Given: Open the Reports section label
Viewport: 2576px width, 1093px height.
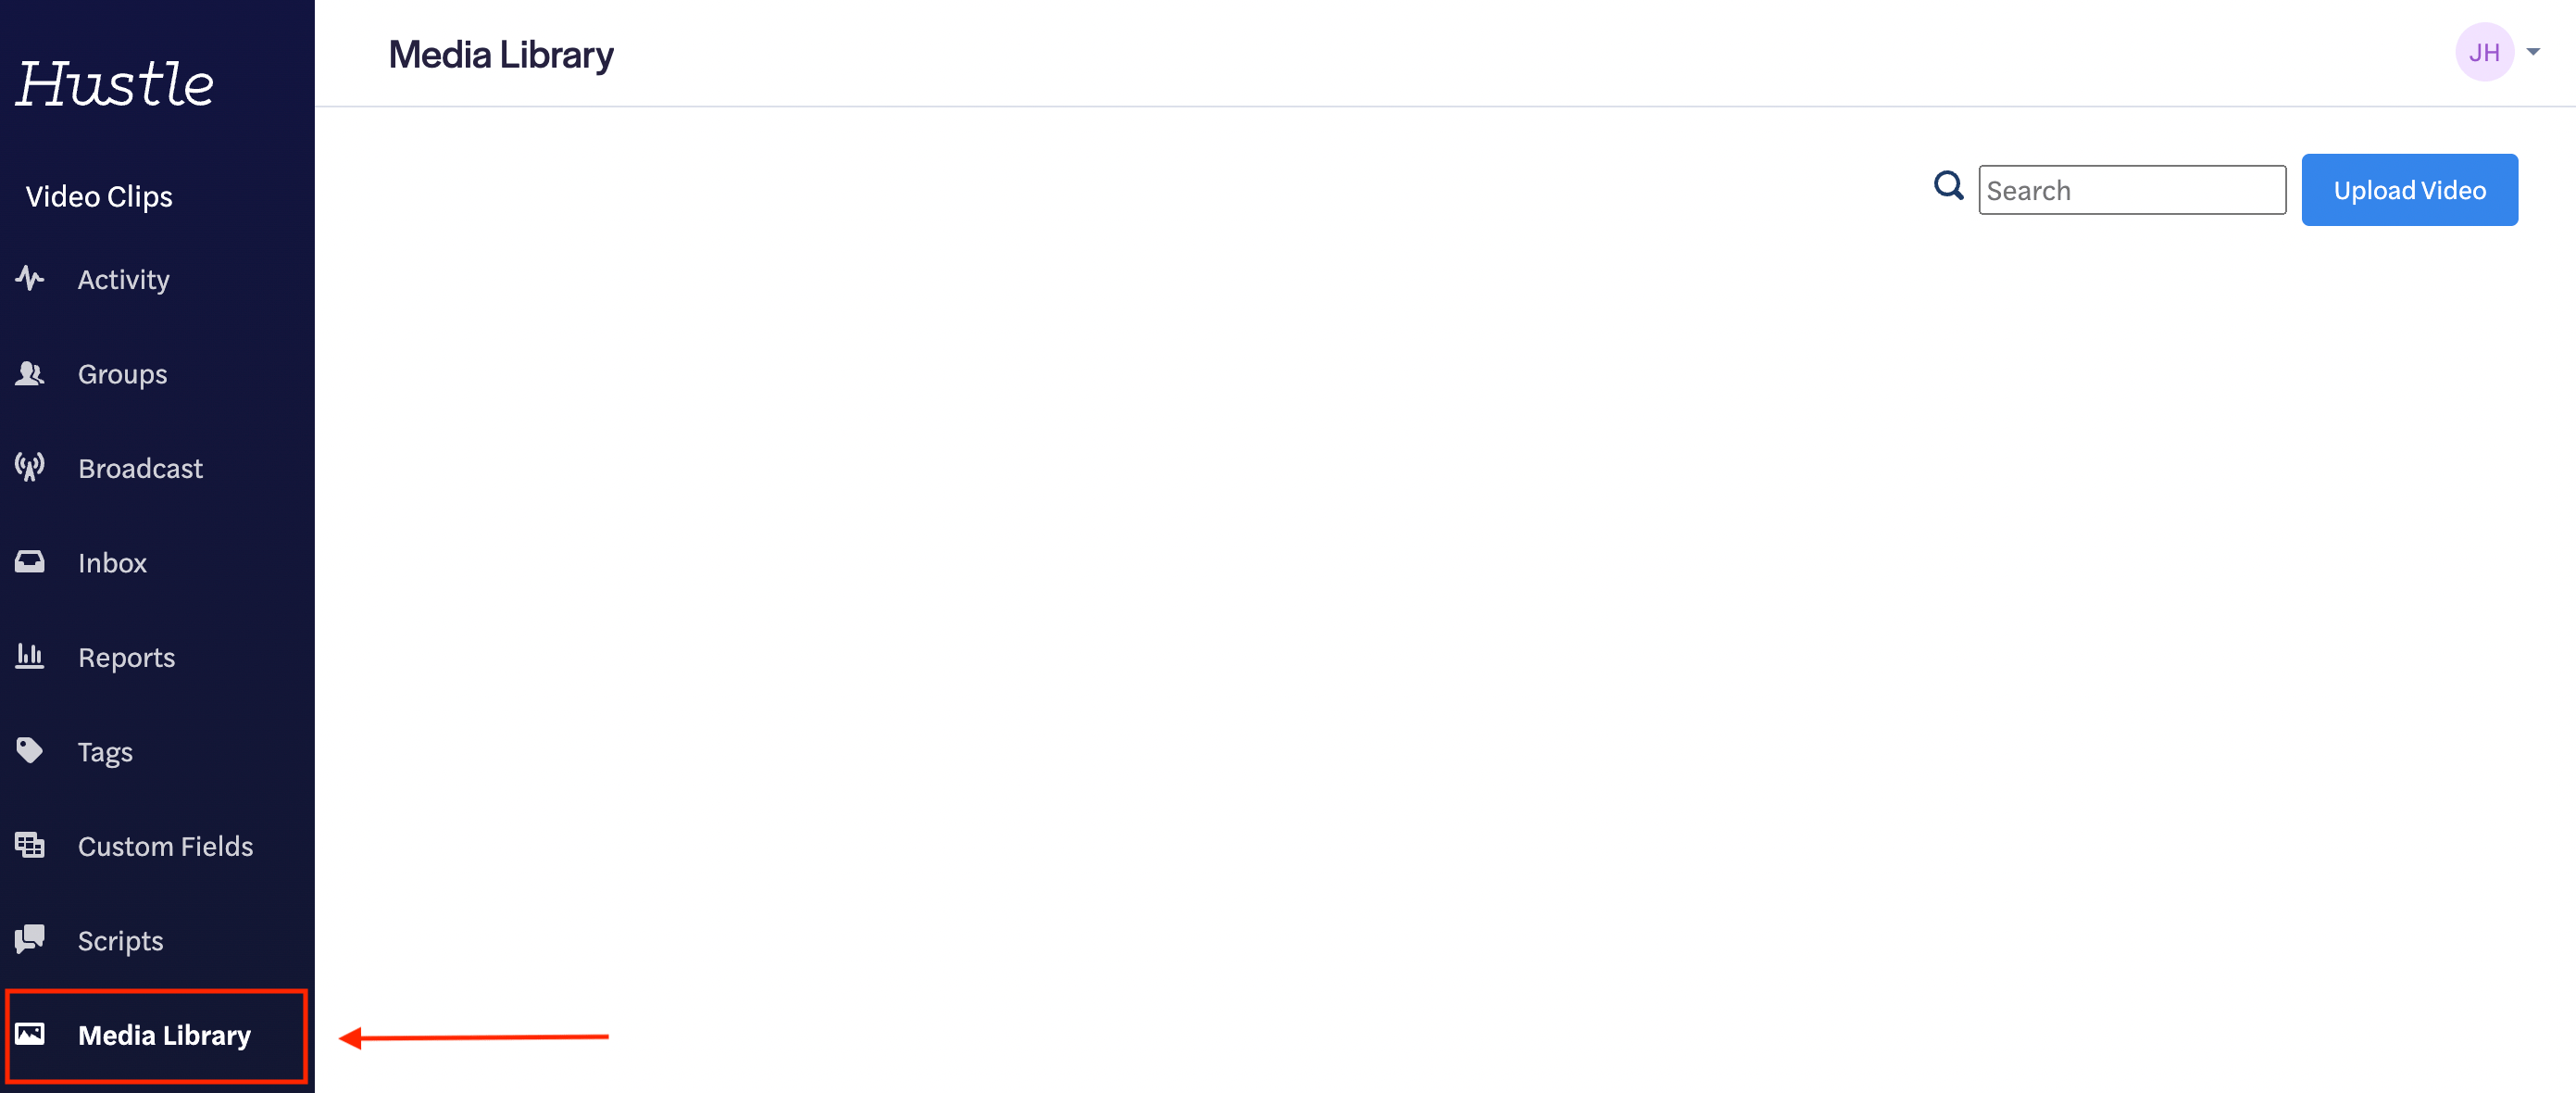Looking at the screenshot, I should 127,657.
